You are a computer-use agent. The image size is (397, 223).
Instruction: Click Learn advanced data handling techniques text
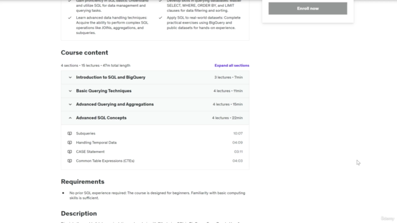tap(112, 25)
